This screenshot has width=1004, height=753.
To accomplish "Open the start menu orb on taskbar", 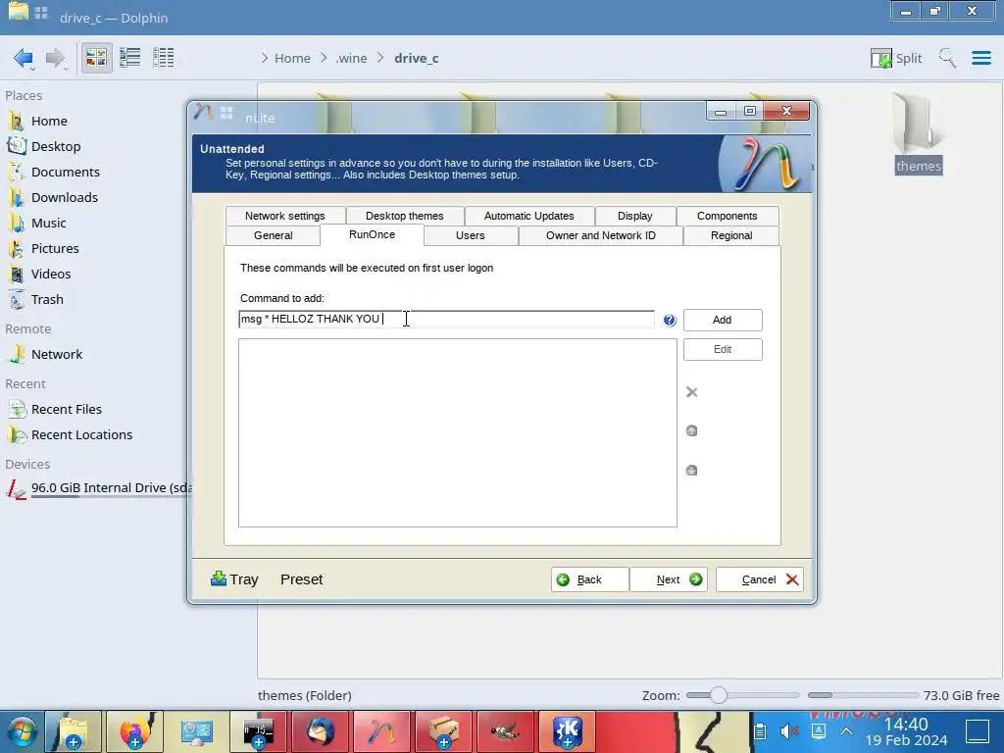I will pos(22,731).
